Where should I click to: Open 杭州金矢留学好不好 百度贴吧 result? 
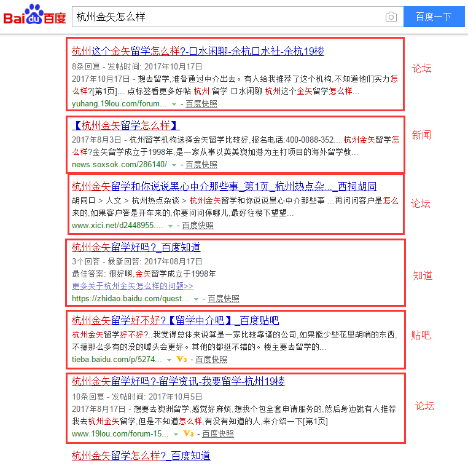(175, 320)
